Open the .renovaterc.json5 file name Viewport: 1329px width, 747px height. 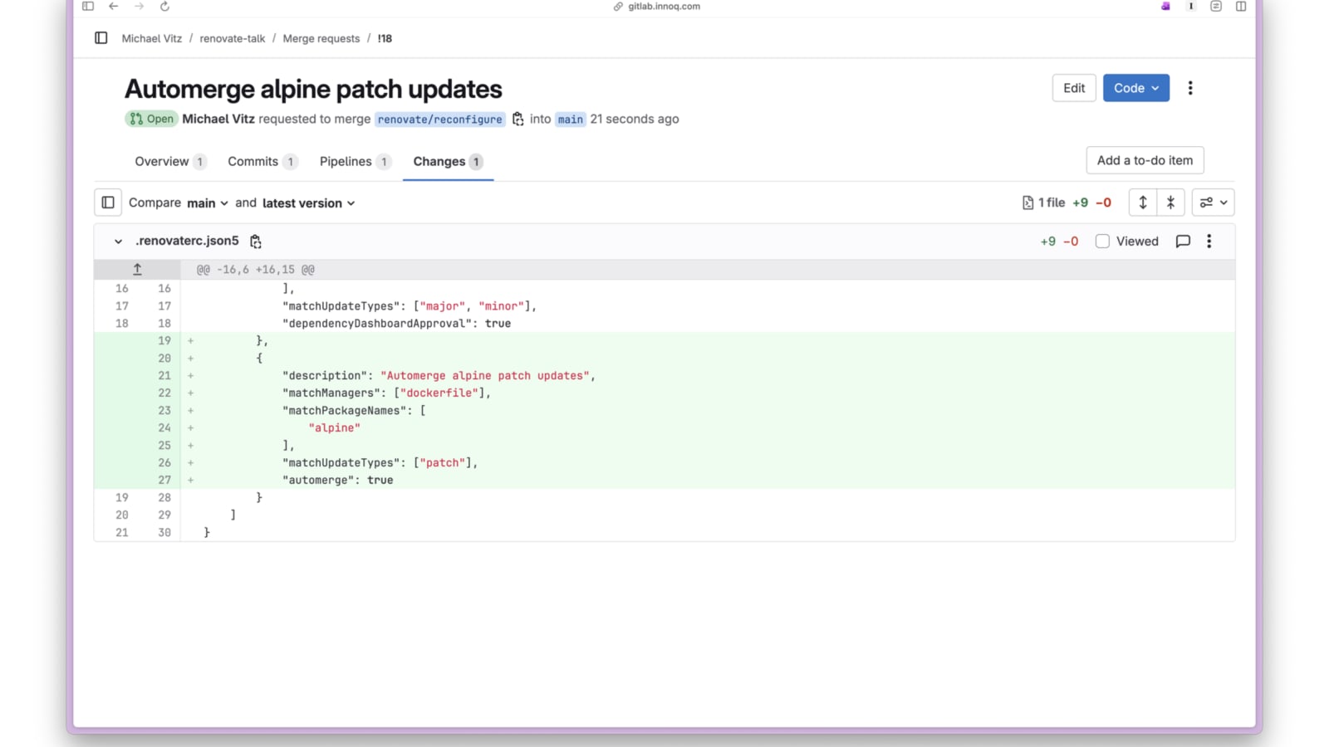pyautogui.click(x=187, y=241)
